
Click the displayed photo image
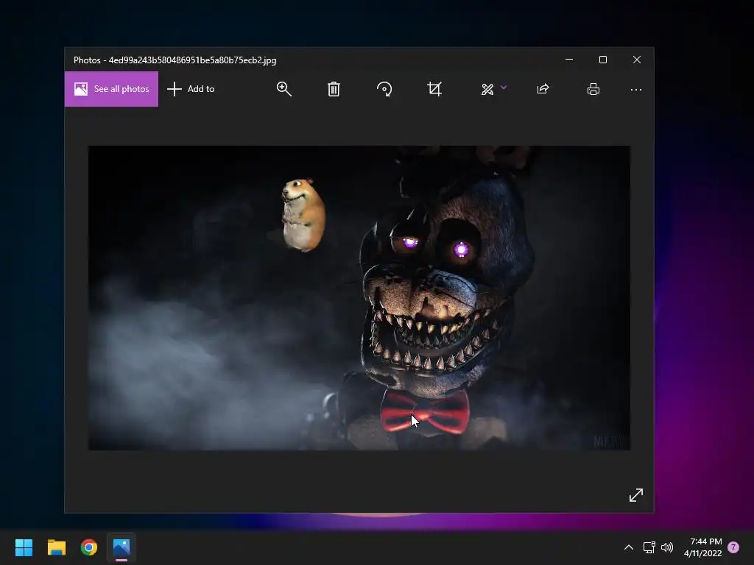tap(359, 298)
